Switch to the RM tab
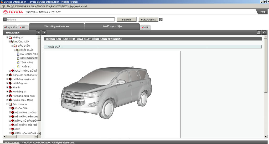 pos(23,27)
